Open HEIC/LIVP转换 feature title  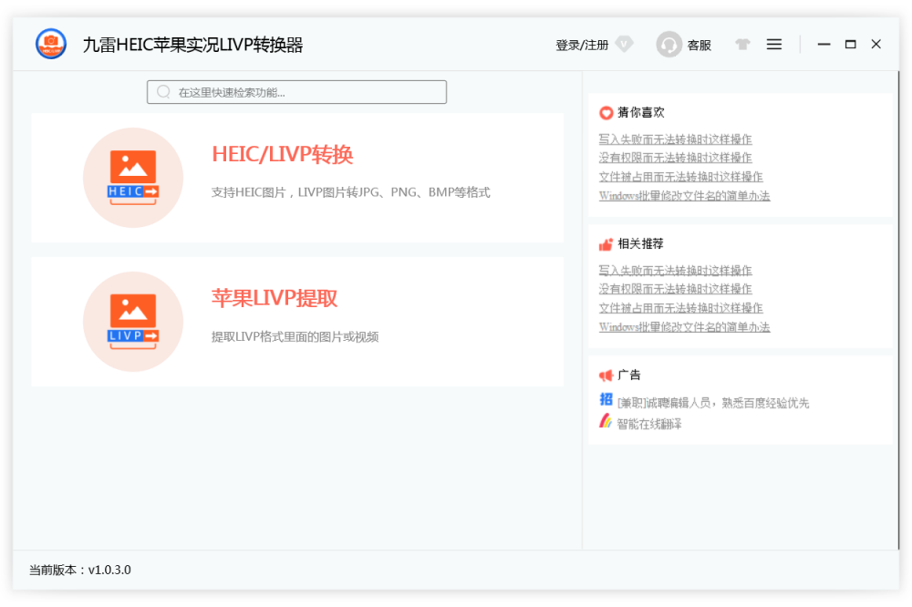[282, 155]
